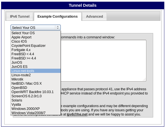Select the Vyatta option

(35, 105)
